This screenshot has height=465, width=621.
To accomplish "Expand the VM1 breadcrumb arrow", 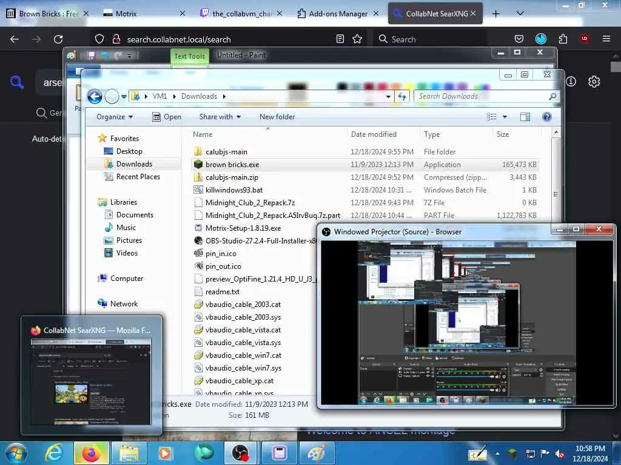I will click(174, 96).
